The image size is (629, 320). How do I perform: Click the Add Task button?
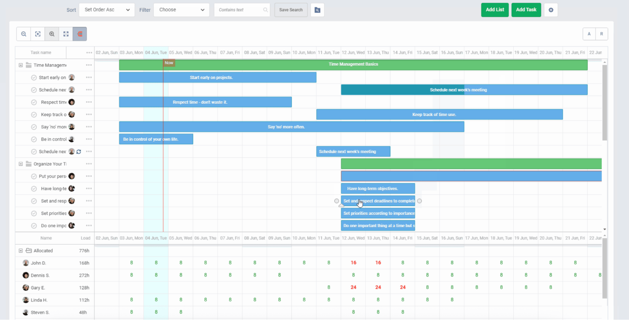tap(526, 10)
